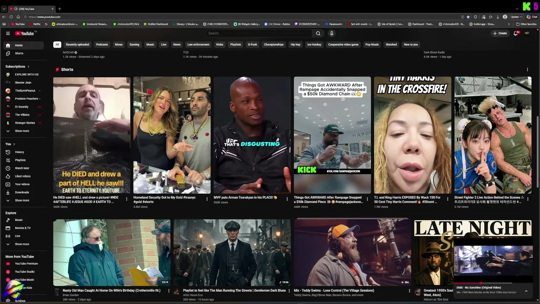Open TheBurntPeanut subscription channel
The width and height of the screenshot is (540, 304).
(24, 90)
